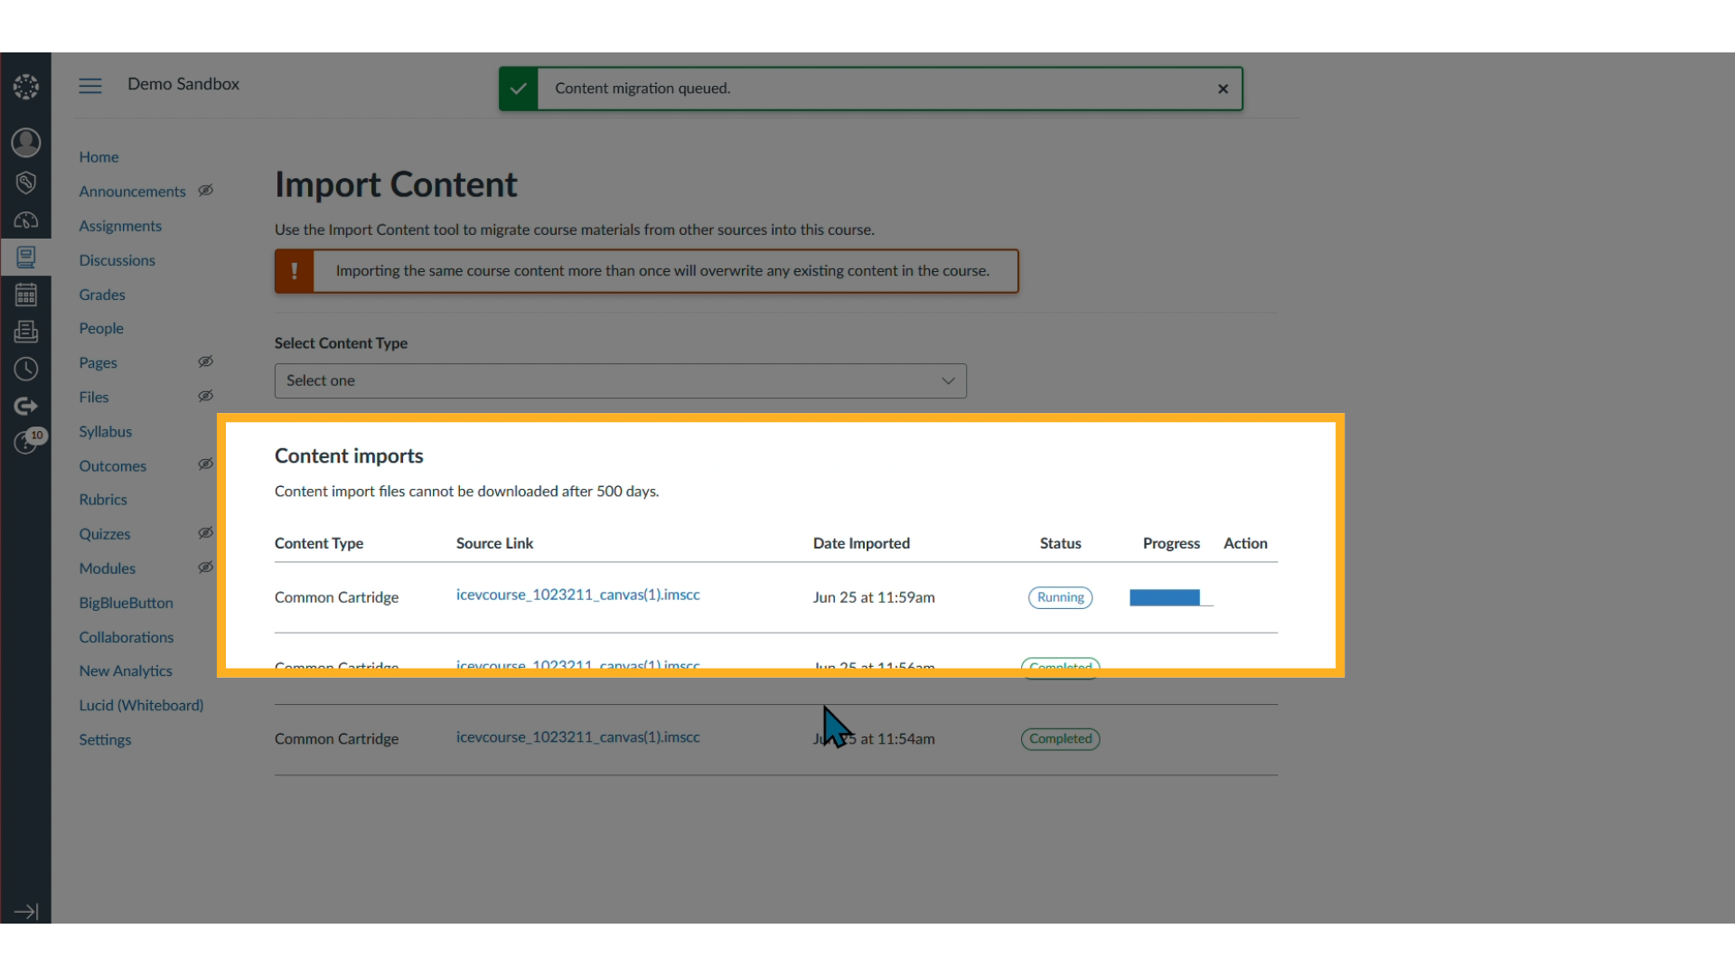Toggle the Files hidden-eye indicator
This screenshot has width=1735, height=976.
[x=206, y=396]
